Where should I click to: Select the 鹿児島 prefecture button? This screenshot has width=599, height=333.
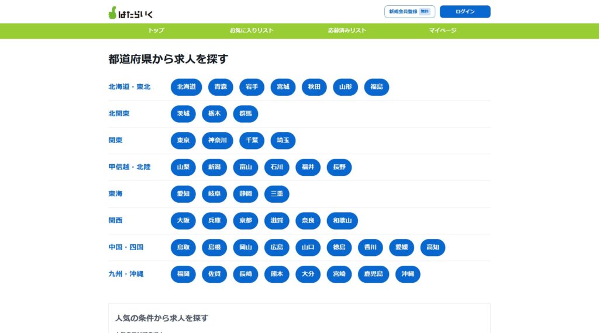point(373,274)
